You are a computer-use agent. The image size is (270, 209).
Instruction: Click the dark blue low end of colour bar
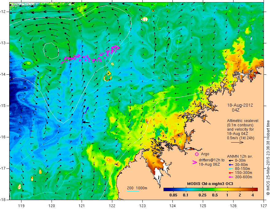point(166,190)
